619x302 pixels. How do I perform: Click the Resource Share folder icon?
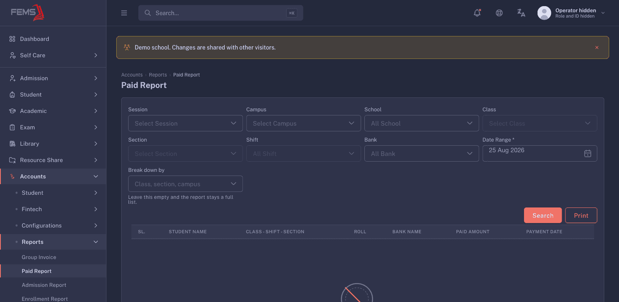pos(12,160)
